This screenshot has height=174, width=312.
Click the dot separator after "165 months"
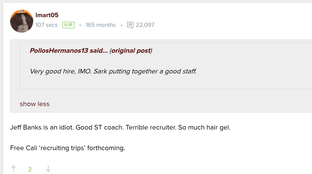coord(121,25)
